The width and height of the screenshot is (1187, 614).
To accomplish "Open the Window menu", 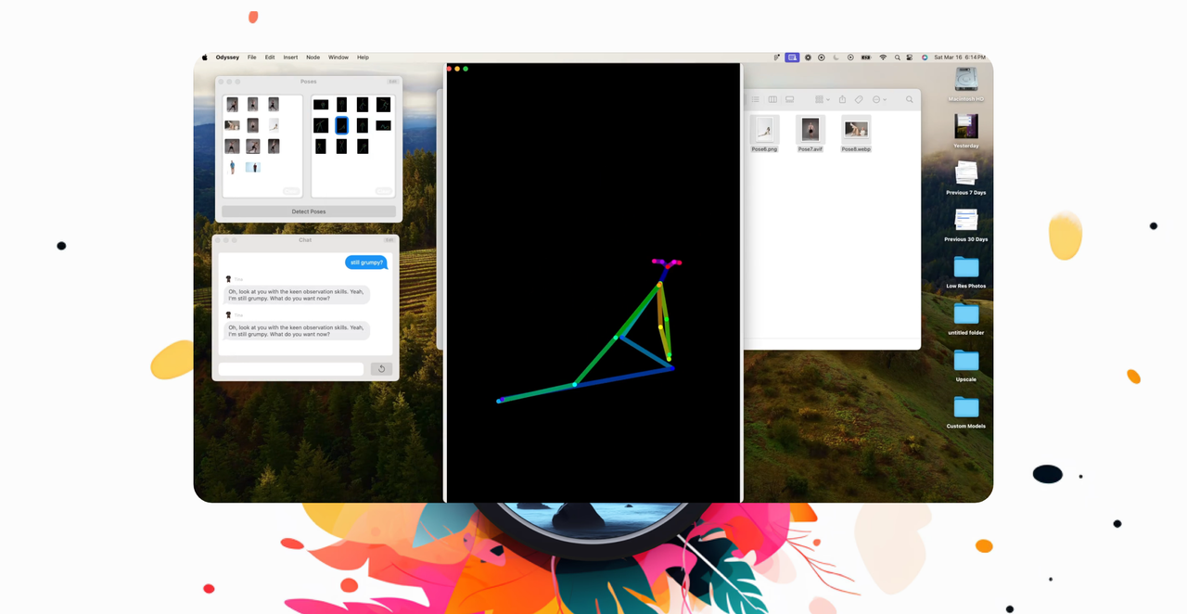I will [x=338, y=58].
